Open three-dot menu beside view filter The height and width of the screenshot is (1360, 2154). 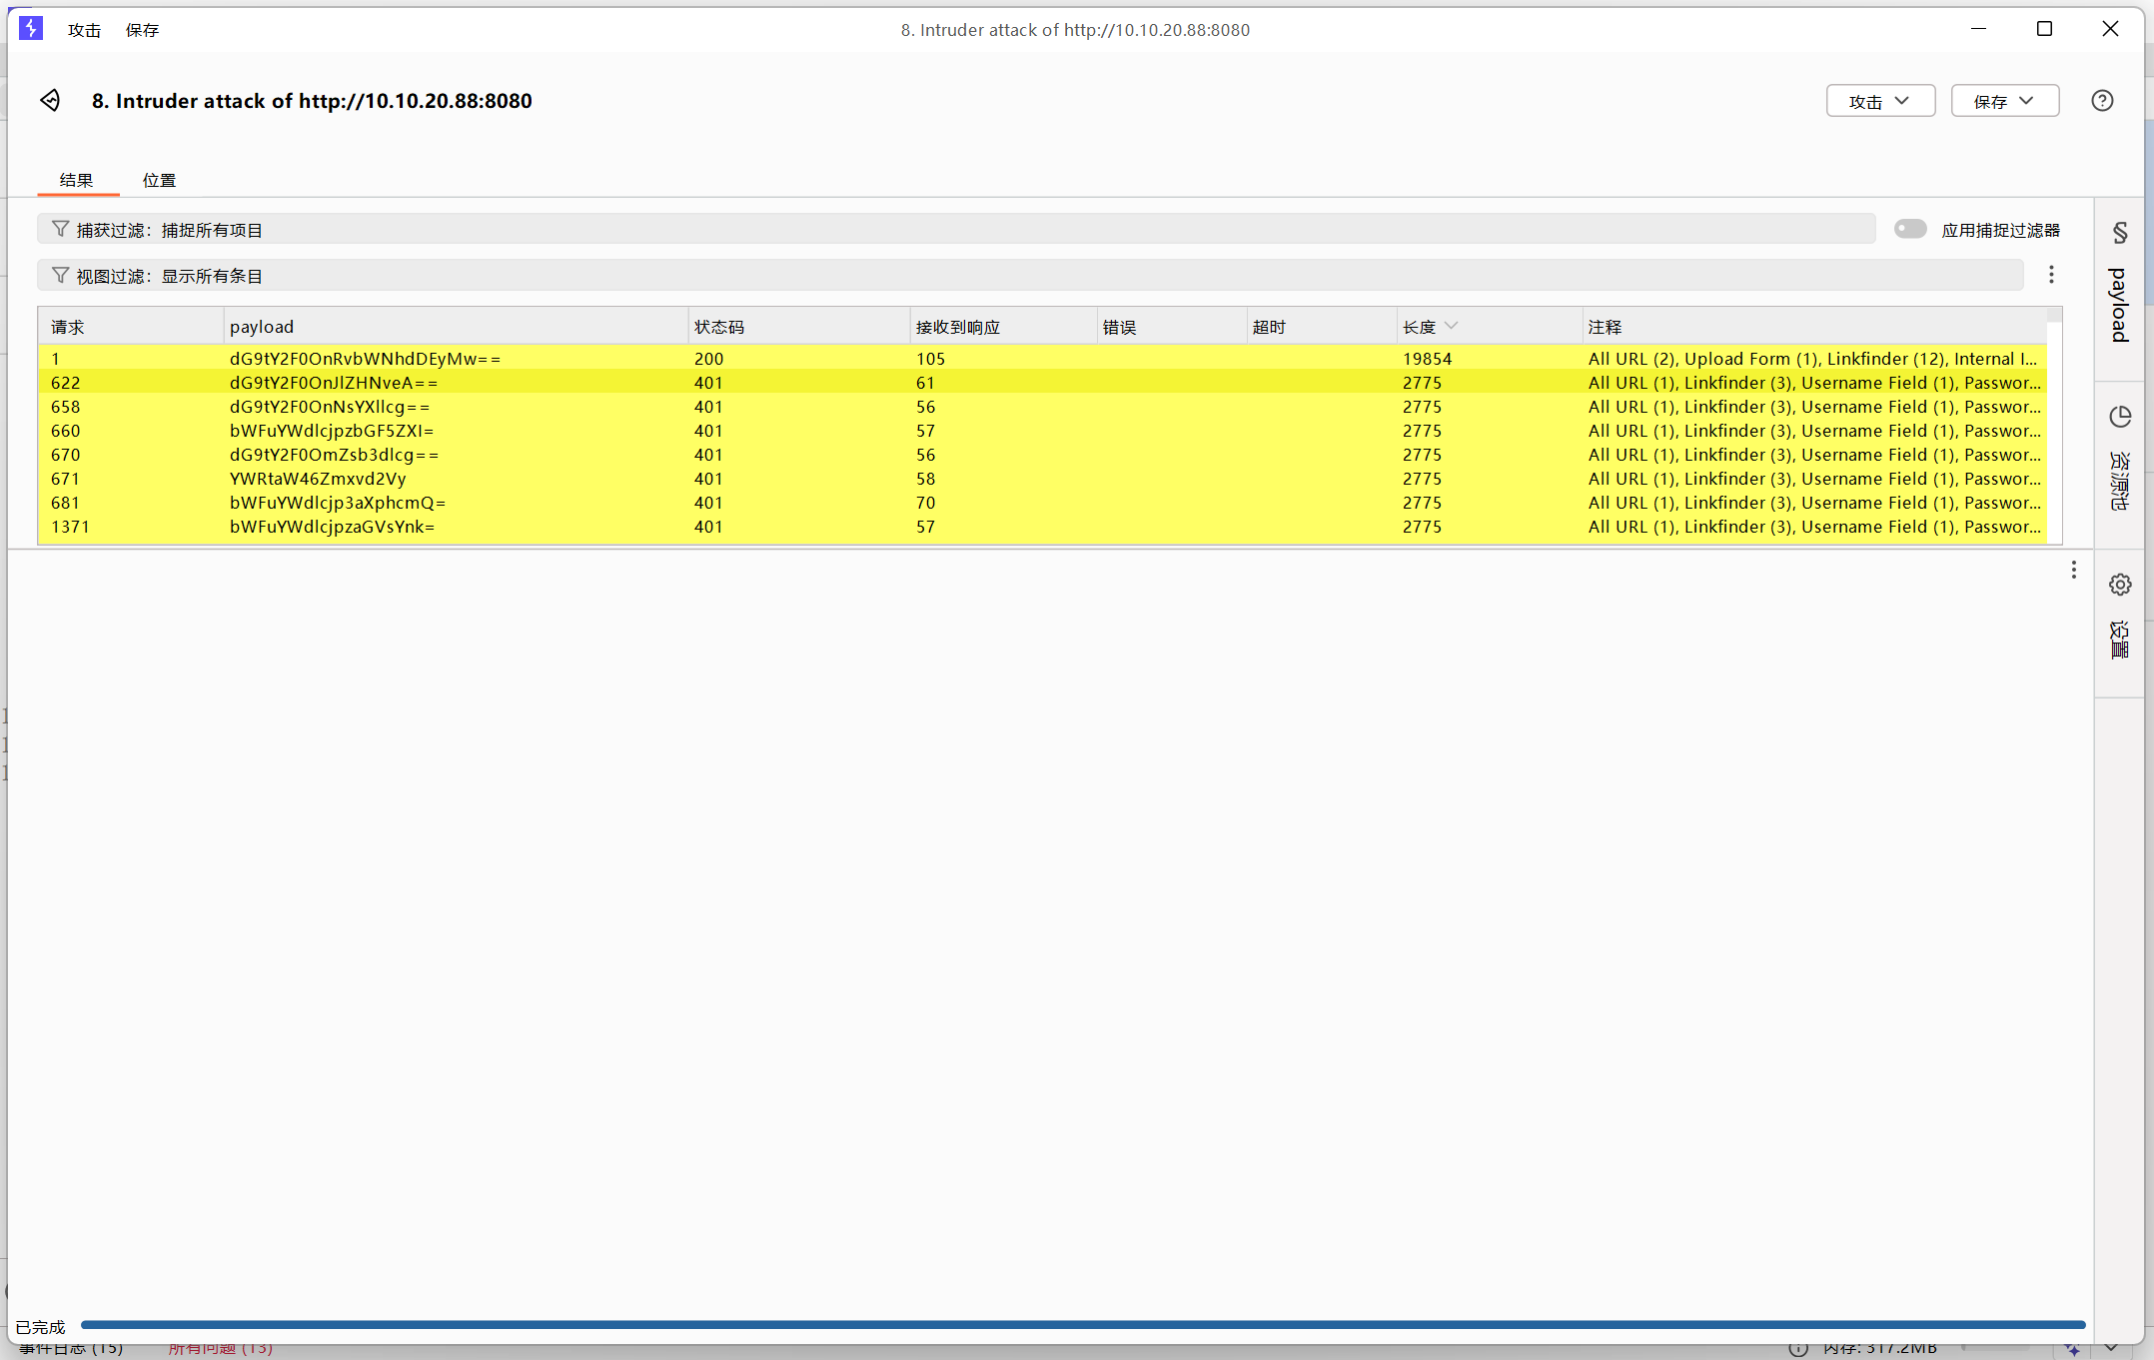point(2051,275)
